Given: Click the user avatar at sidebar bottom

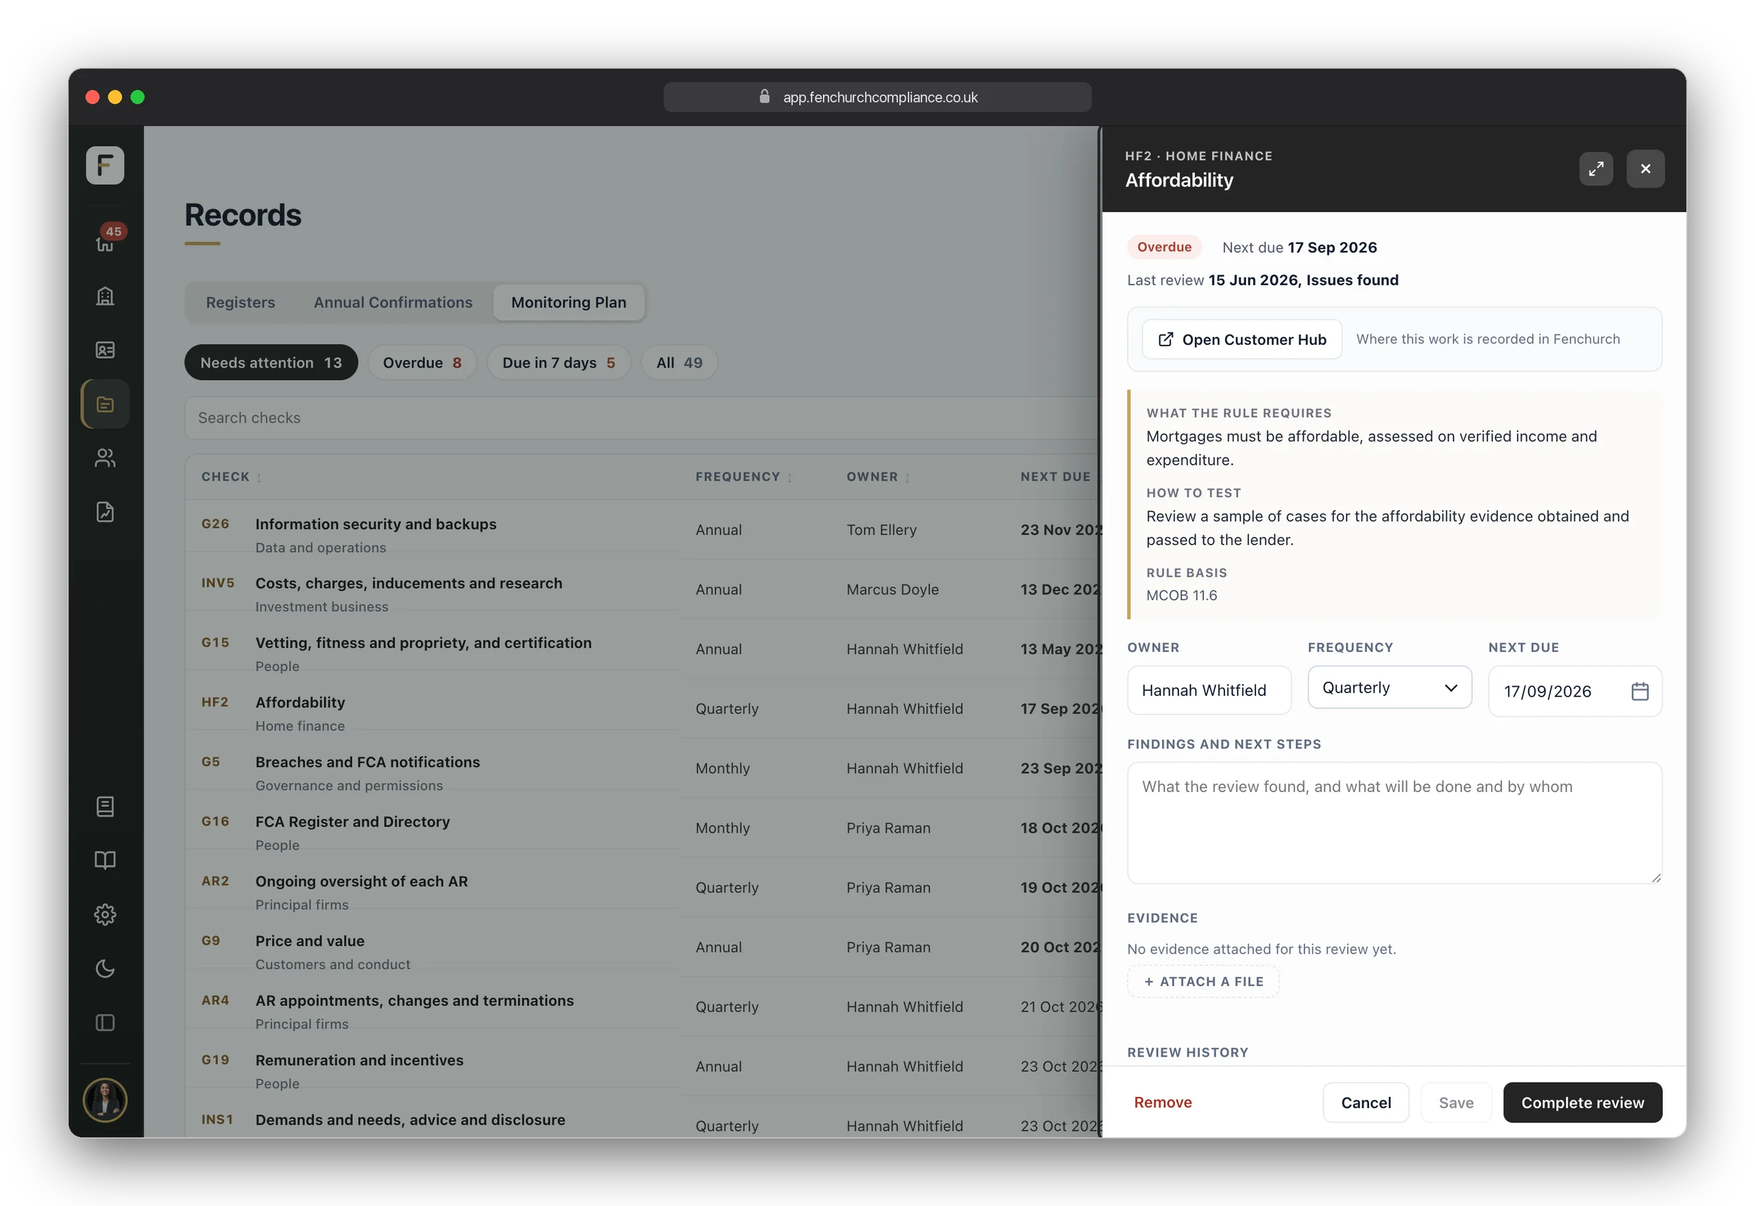Looking at the screenshot, I should pos(105,1100).
